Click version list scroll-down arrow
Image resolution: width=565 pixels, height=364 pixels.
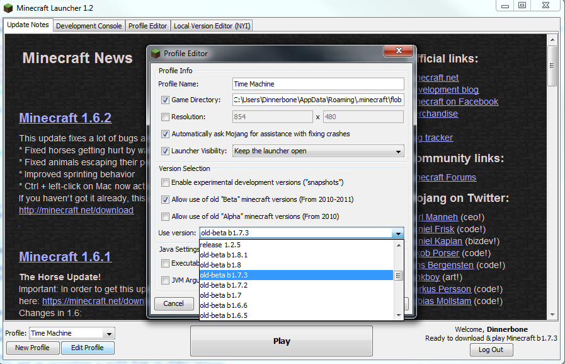(x=399, y=315)
